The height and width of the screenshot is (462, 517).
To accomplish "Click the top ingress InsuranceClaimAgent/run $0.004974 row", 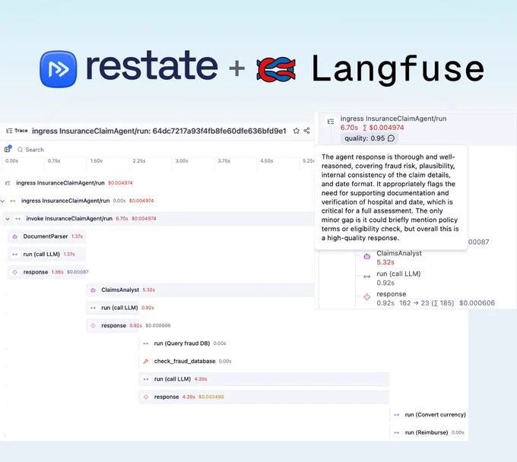I will point(75,183).
